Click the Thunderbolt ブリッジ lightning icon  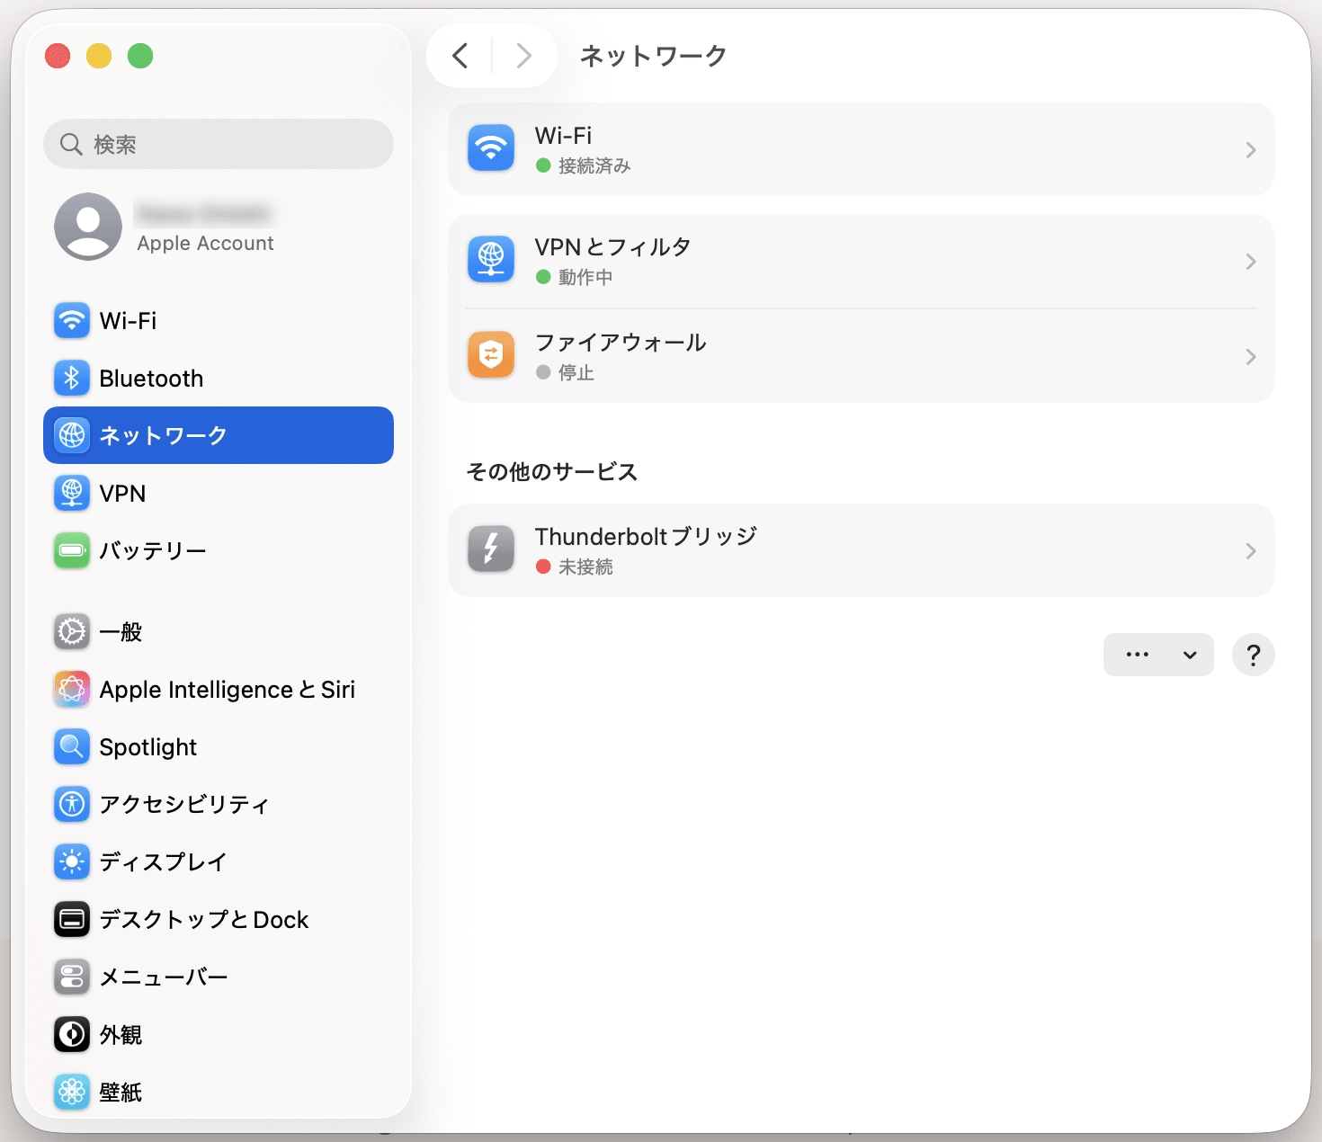[x=491, y=549]
